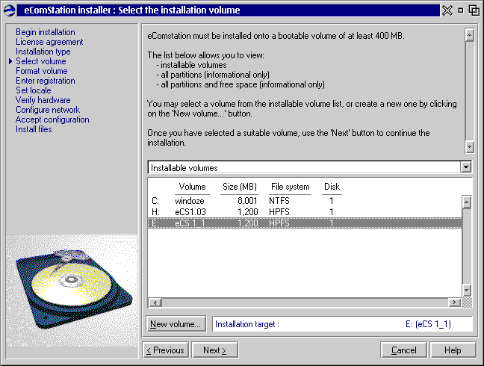Click the Volume column header
This screenshot has height=366, width=484.
(x=192, y=187)
